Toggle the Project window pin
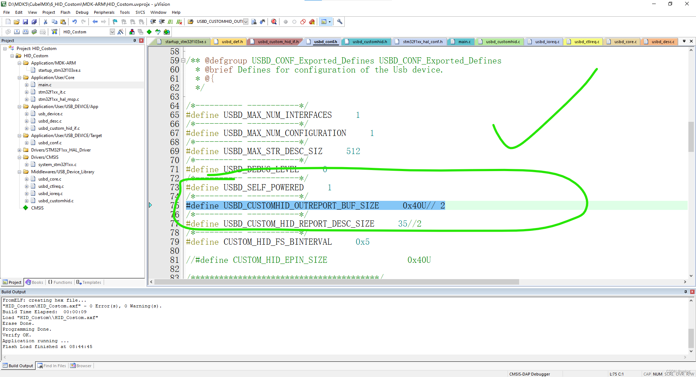The image size is (696, 377). tap(134, 40)
